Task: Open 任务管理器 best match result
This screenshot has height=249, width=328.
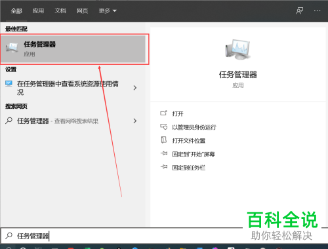Action: 73,49
